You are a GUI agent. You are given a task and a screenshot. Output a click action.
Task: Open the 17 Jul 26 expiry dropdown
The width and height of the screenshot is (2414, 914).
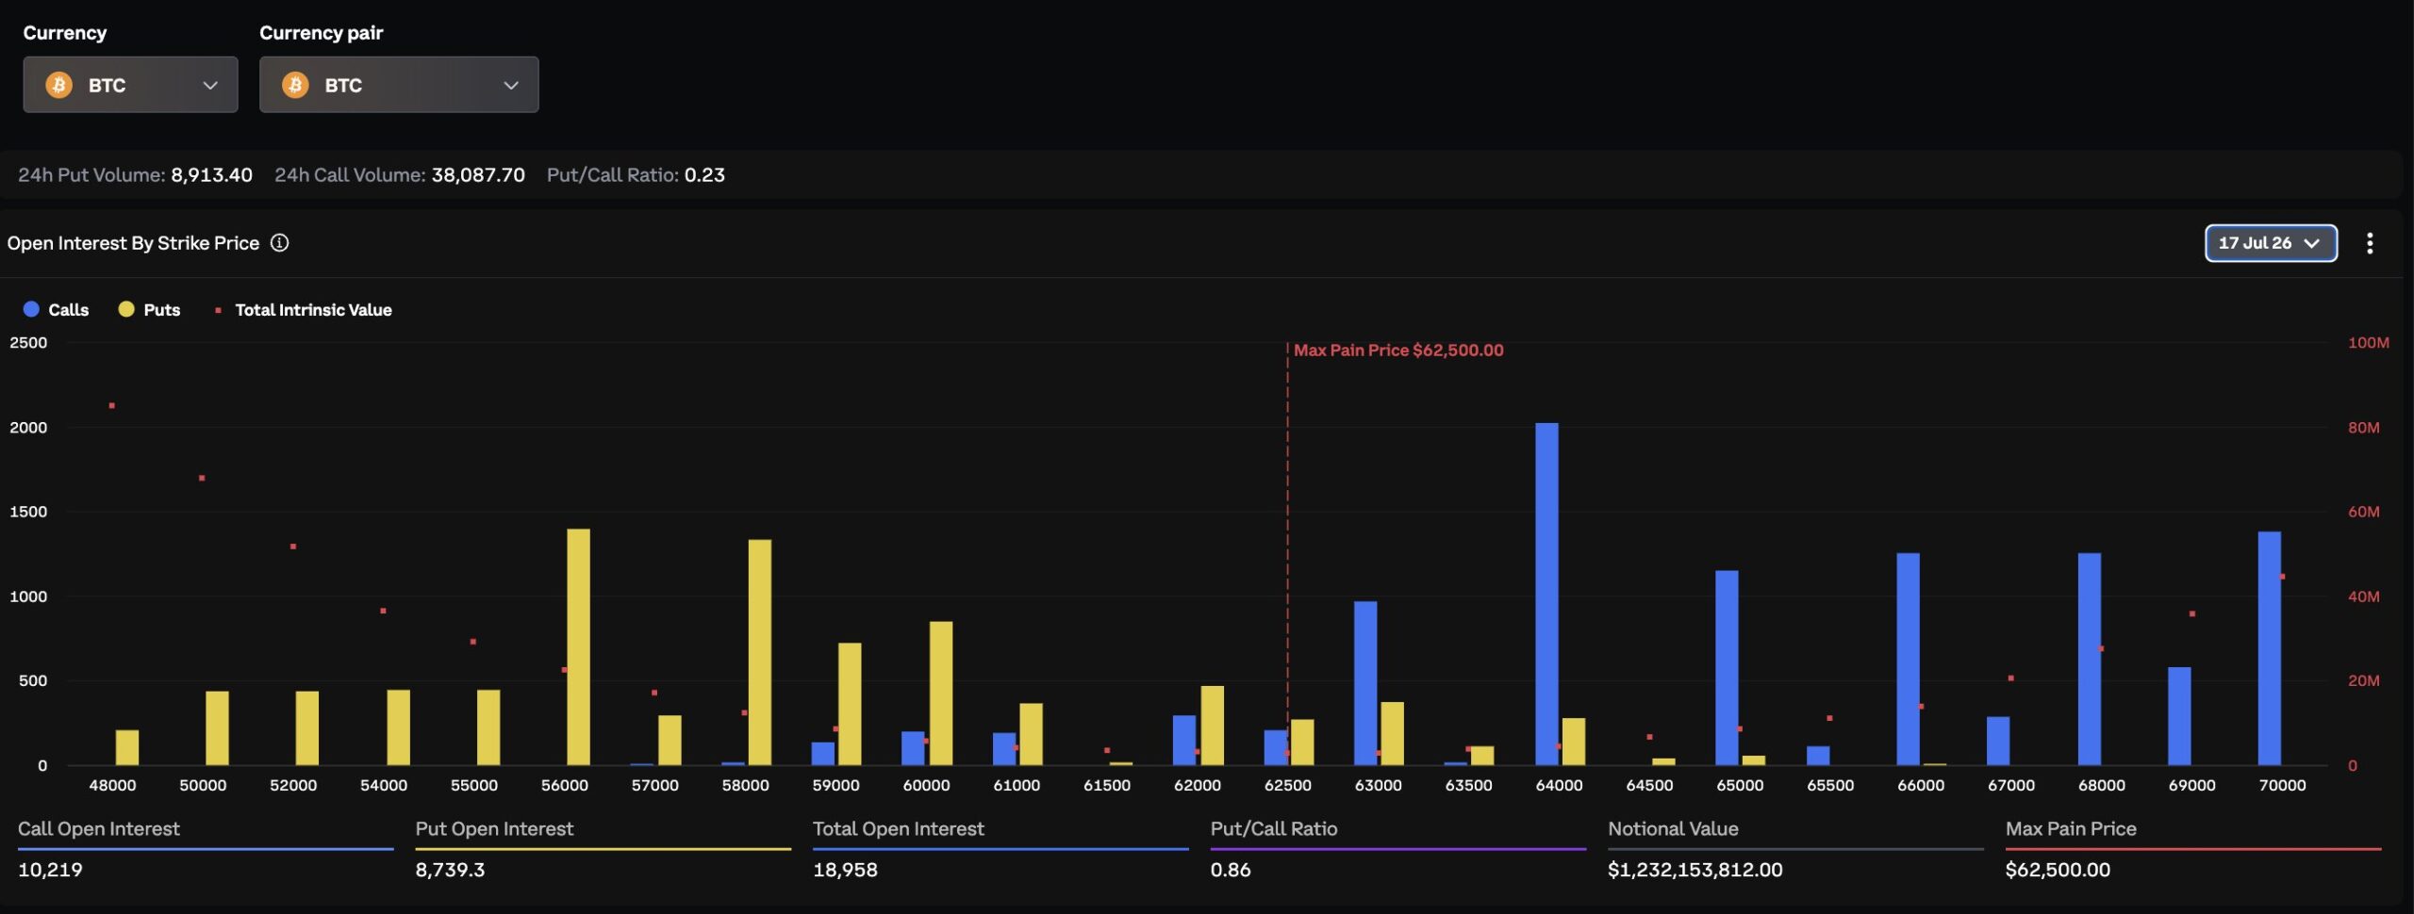click(2271, 243)
